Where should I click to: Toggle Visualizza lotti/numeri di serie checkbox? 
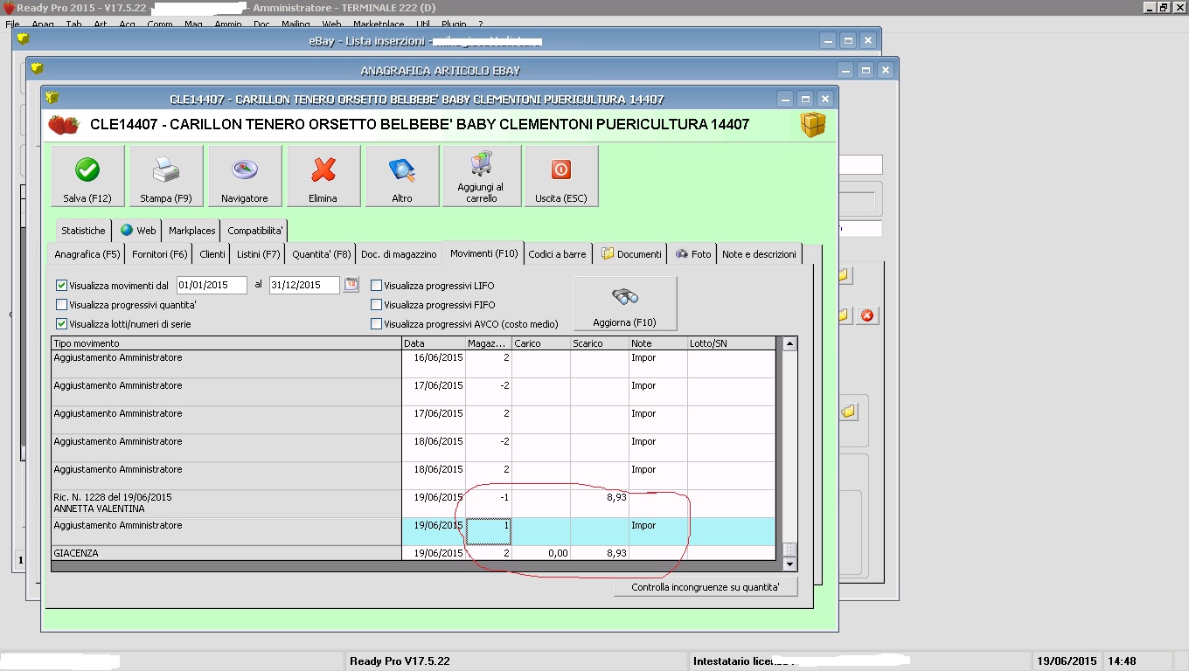[x=62, y=324]
